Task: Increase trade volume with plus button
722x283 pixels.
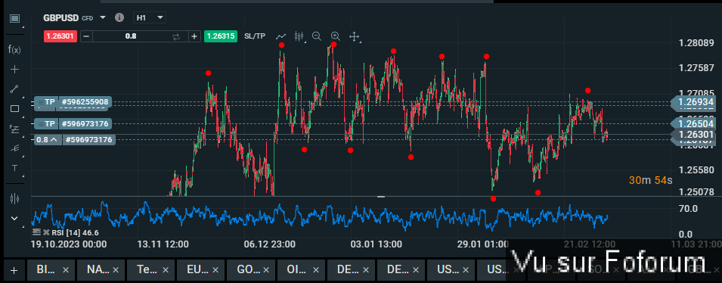Action: coord(194,36)
